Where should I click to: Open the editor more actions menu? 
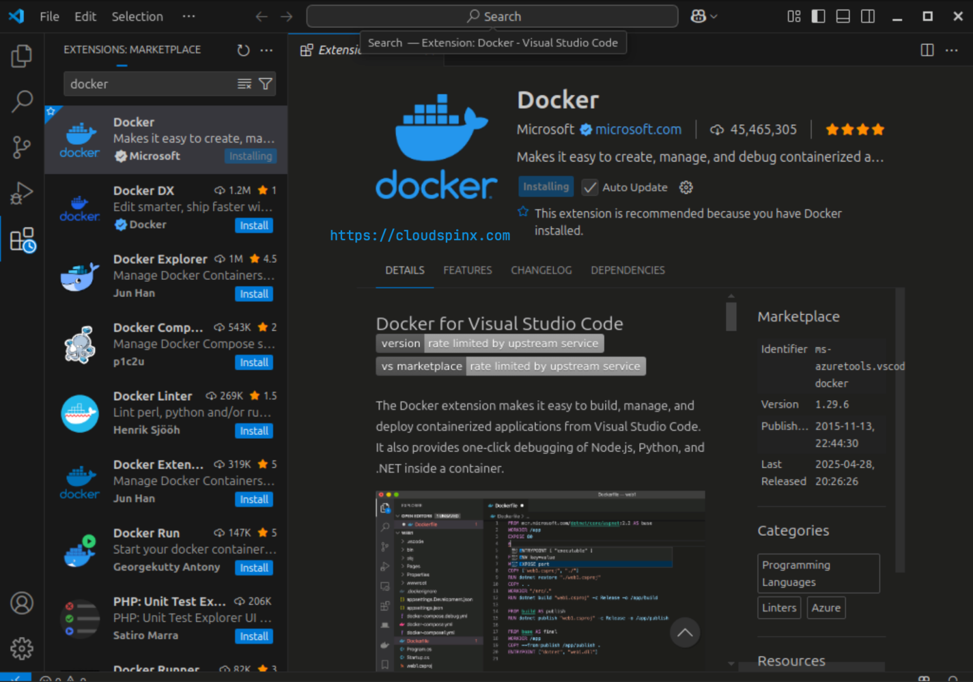951,49
